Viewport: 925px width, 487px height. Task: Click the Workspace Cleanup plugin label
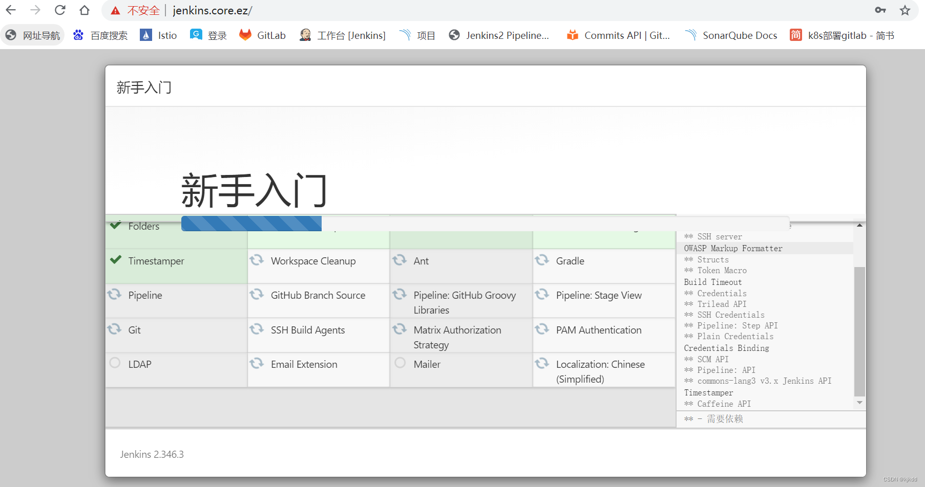pyautogui.click(x=313, y=261)
